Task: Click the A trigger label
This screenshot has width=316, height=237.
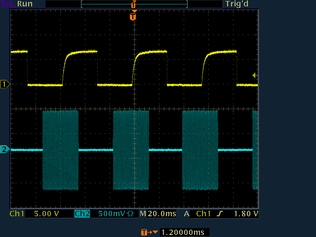Action: click(187, 214)
